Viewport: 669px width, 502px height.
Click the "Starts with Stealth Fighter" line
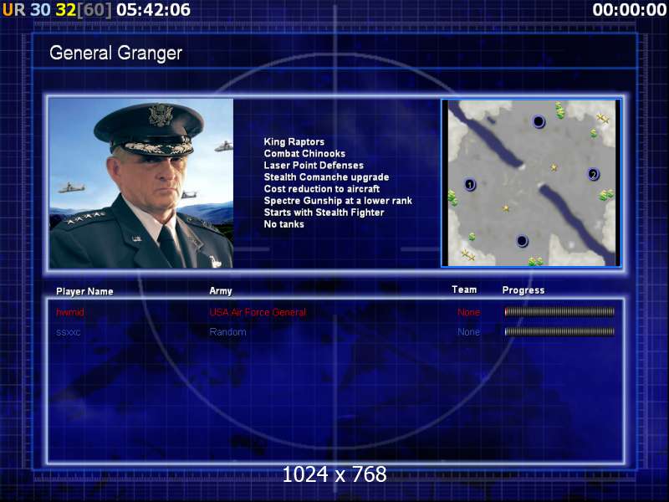tap(324, 213)
